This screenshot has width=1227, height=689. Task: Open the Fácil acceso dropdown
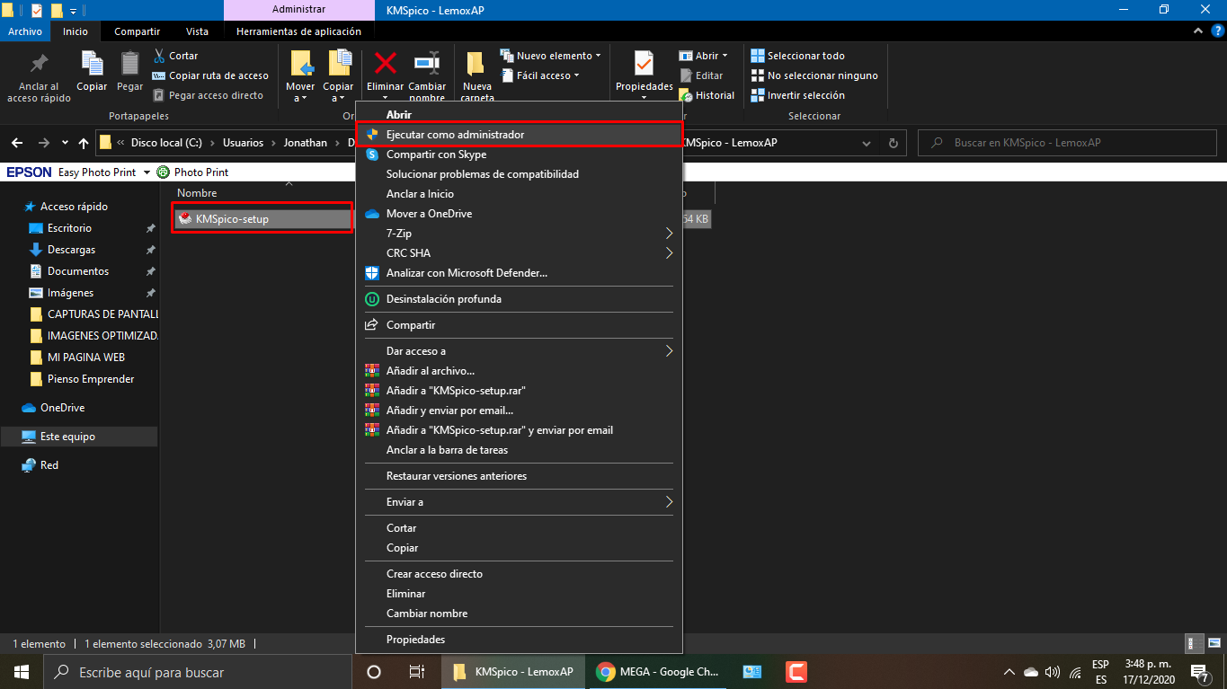(540, 75)
